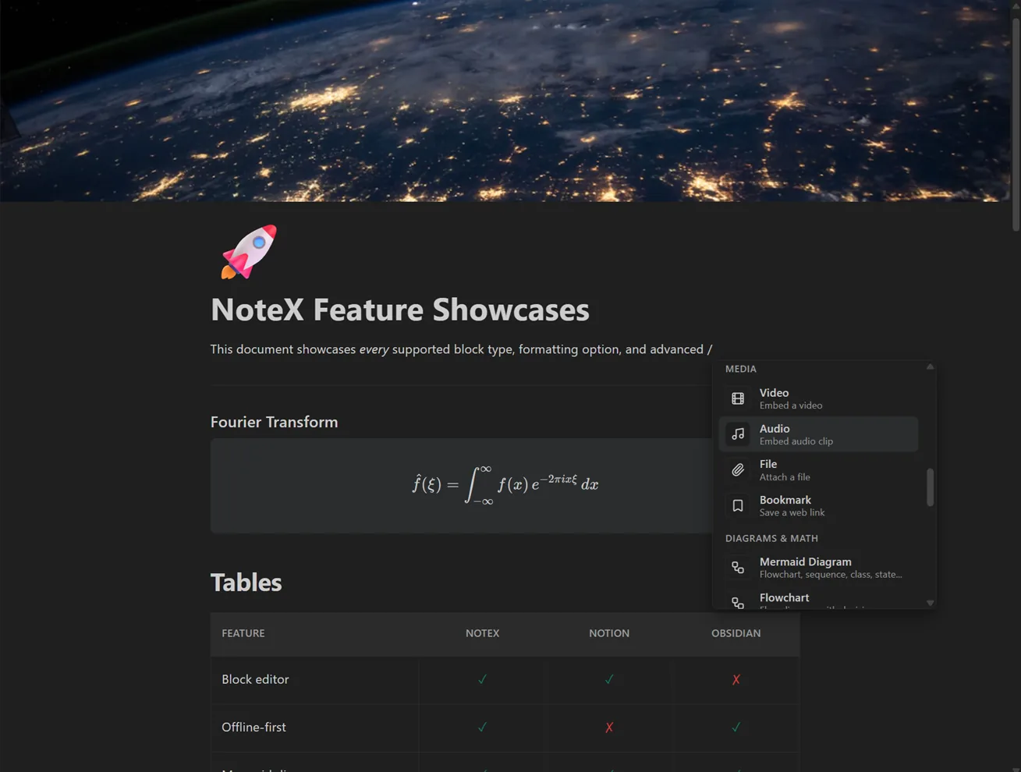Insert a Video block from the menu
Viewport: 1021px width, 772px height.
pyautogui.click(x=818, y=398)
